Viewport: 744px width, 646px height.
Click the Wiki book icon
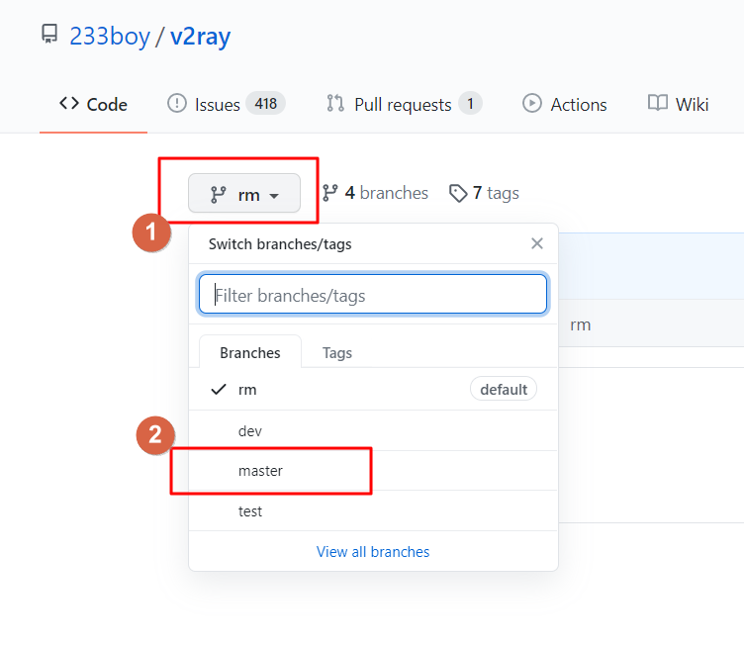(657, 103)
